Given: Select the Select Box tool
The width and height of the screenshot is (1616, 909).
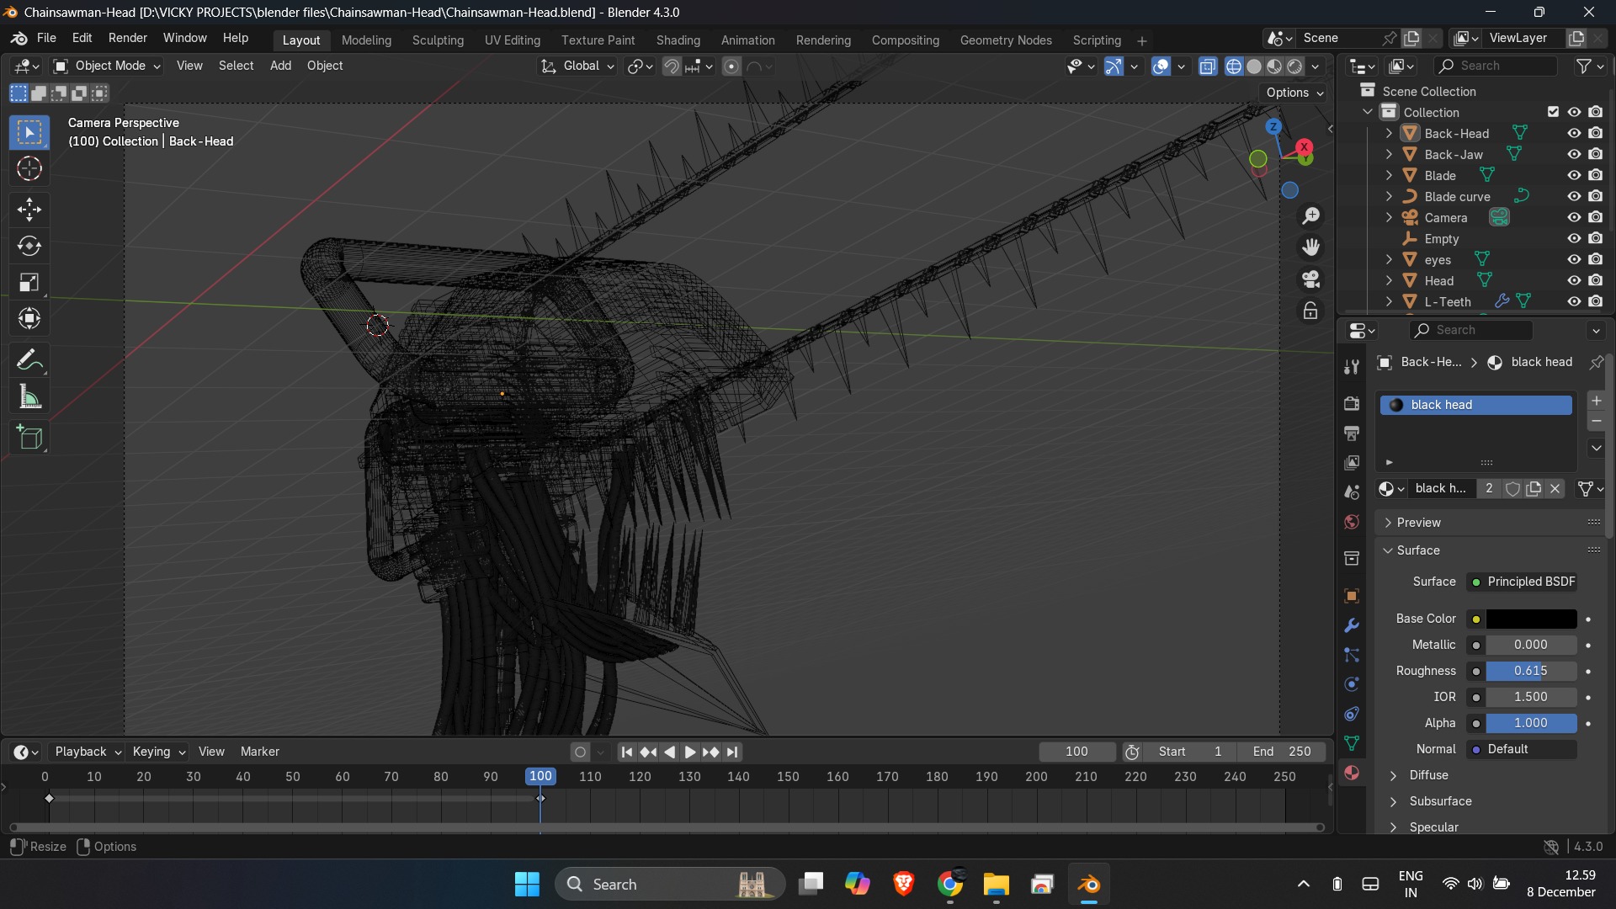Looking at the screenshot, I should point(29,132).
